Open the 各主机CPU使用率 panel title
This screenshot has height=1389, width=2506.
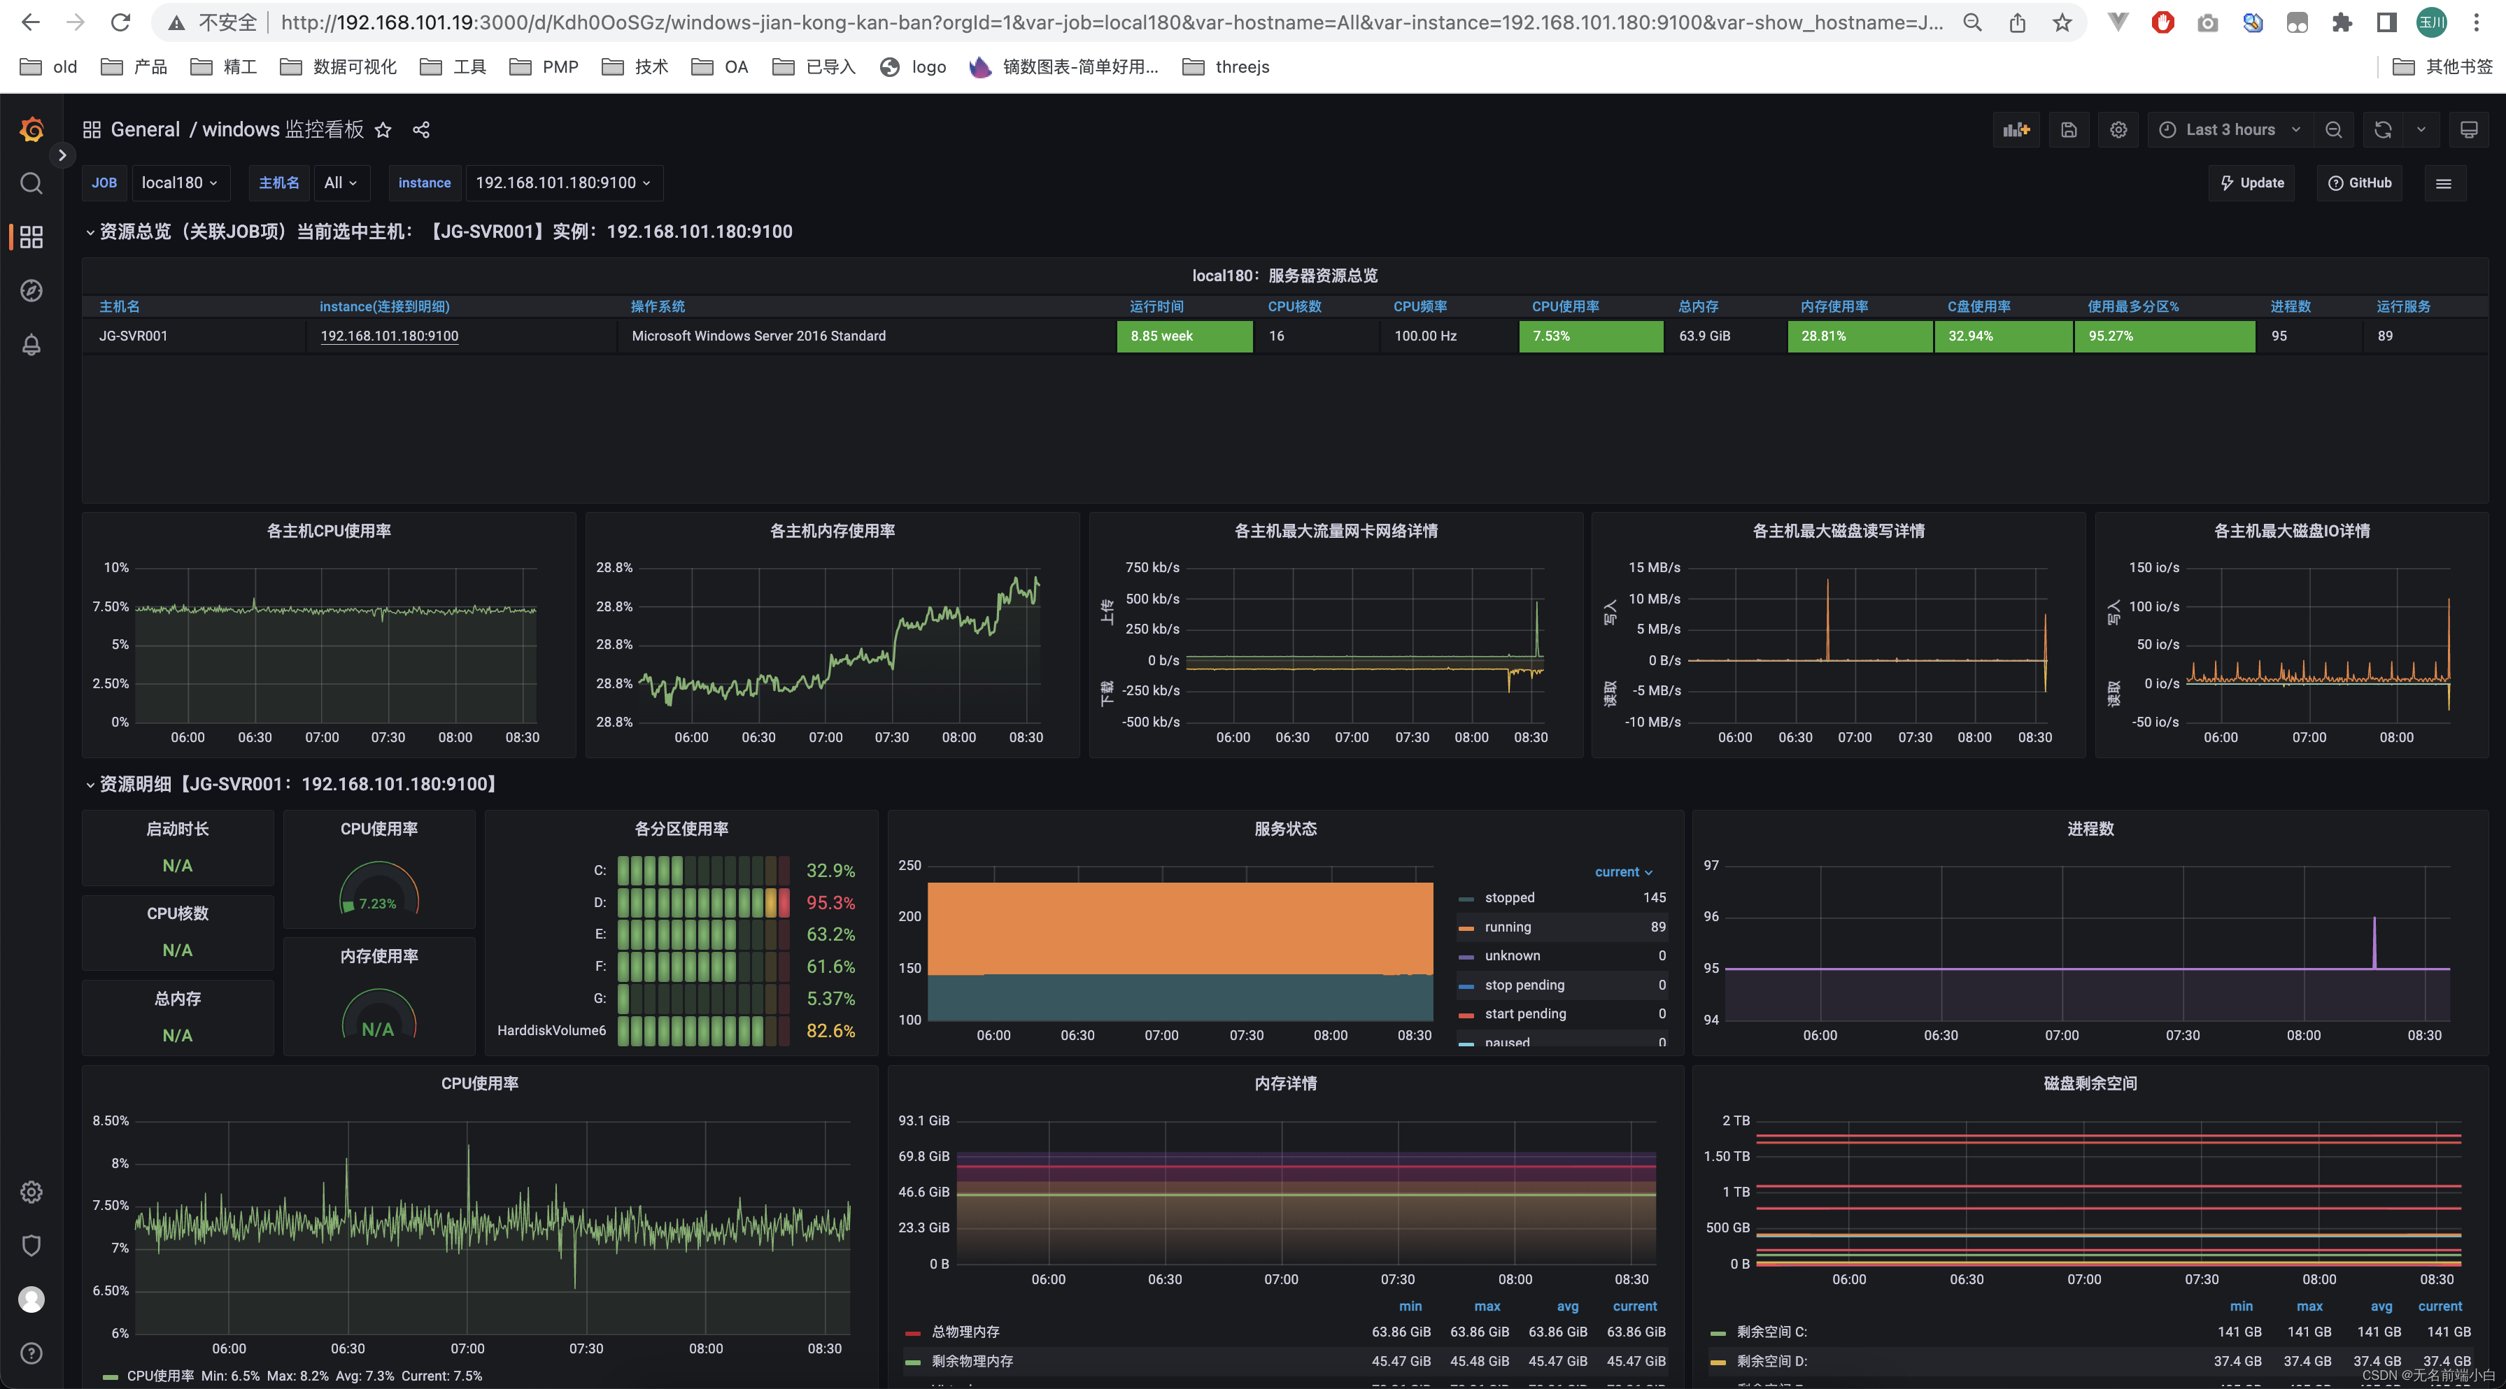coord(329,531)
